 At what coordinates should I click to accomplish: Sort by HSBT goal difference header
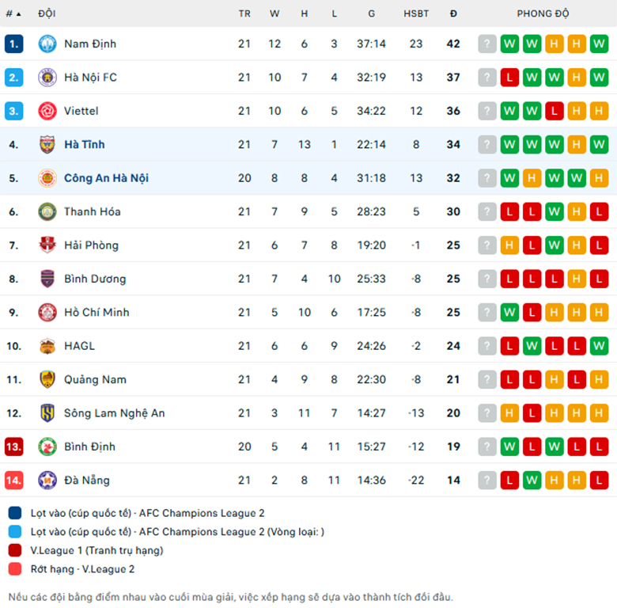tap(416, 13)
